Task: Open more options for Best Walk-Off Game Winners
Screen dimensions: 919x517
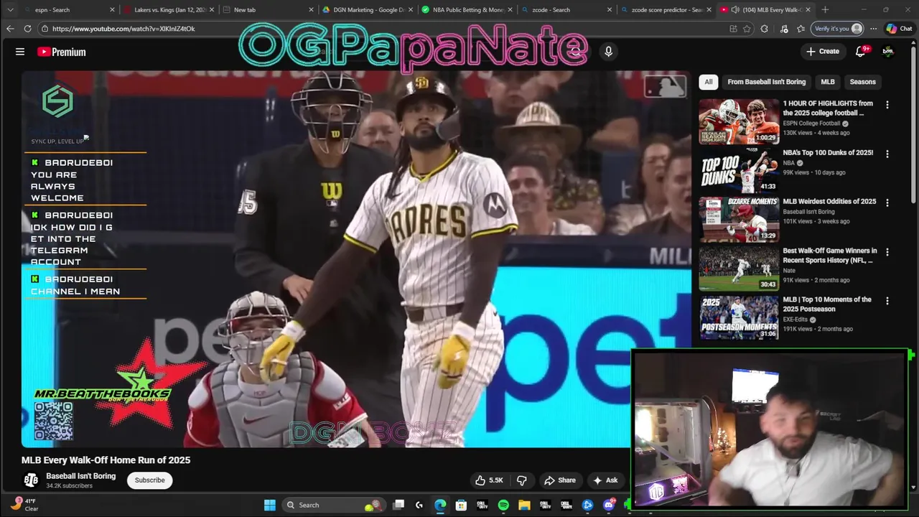Action: point(887,252)
